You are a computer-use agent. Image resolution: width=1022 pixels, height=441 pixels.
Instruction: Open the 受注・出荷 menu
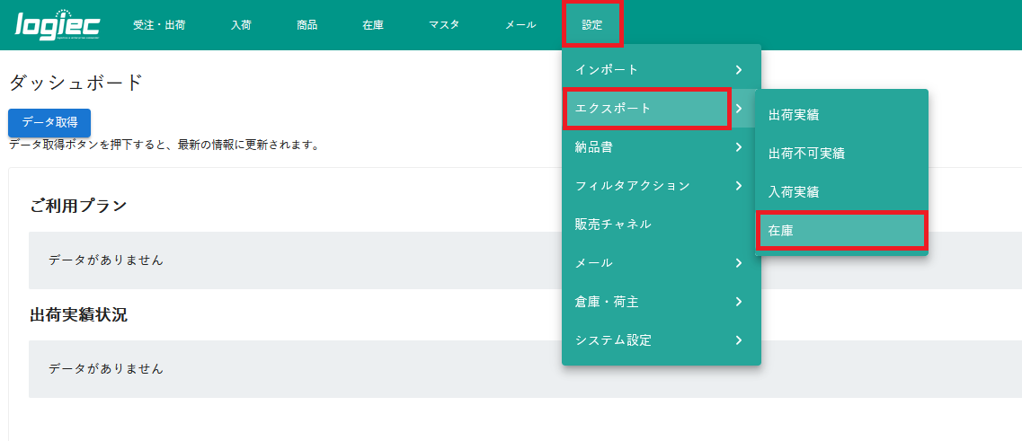tap(158, 25)
